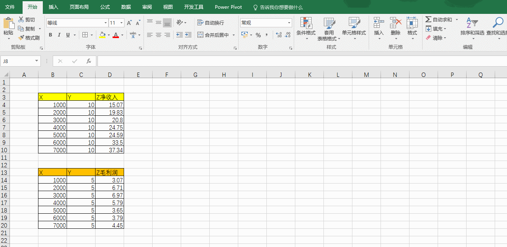Click the fill color paint bucket icon
This screenshot has width=507, height=247.
coord(102,35)
